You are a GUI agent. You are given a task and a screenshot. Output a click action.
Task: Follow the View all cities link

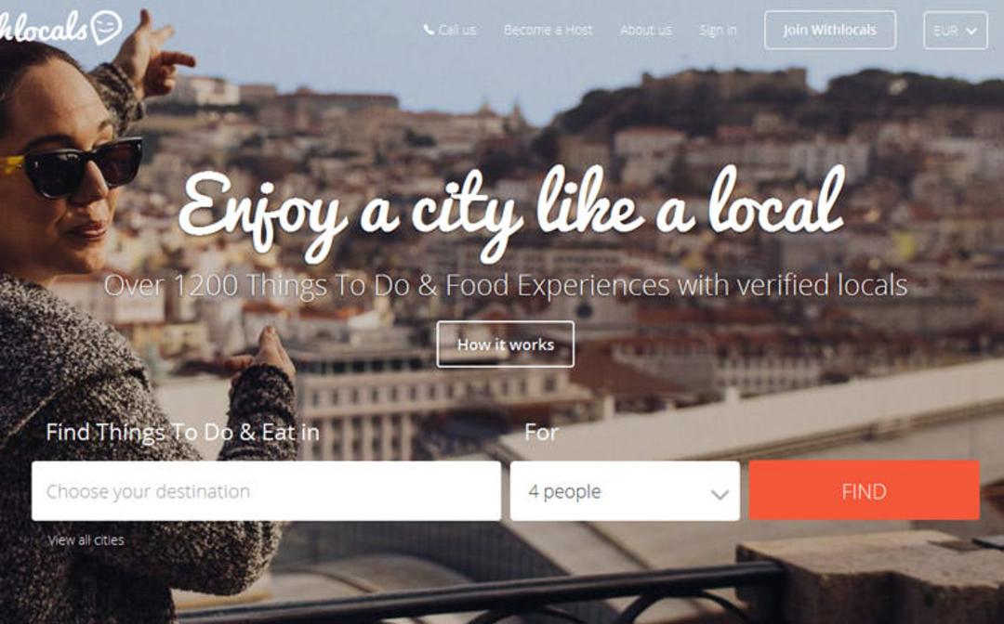(86, 539)
